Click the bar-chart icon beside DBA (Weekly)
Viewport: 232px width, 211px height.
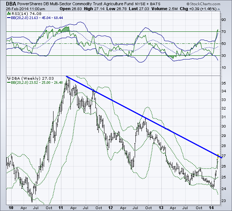(9, 78)
